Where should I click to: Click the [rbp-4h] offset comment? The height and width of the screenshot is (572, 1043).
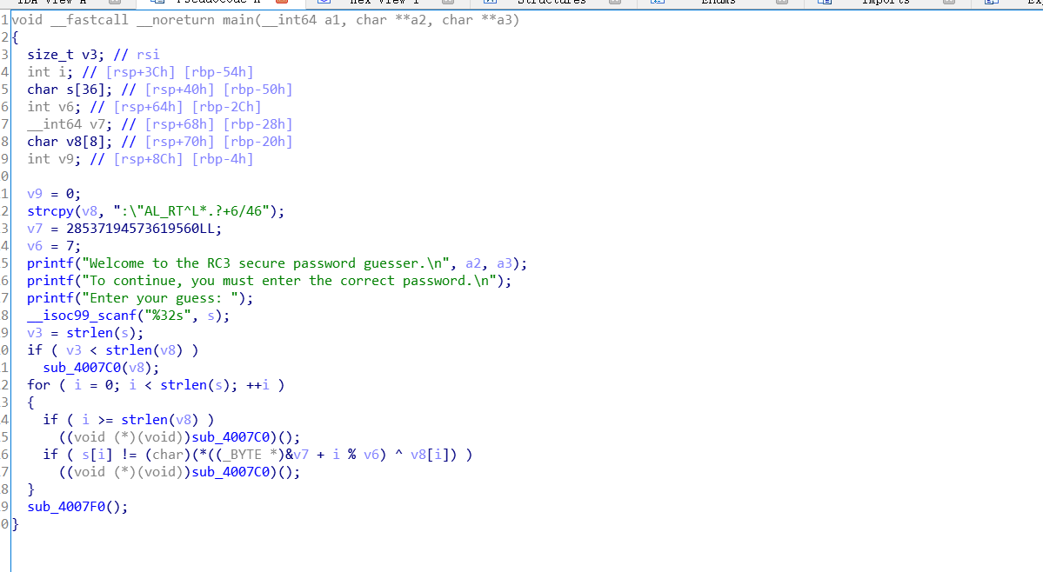pyautogui.click(x=222, y=159)
